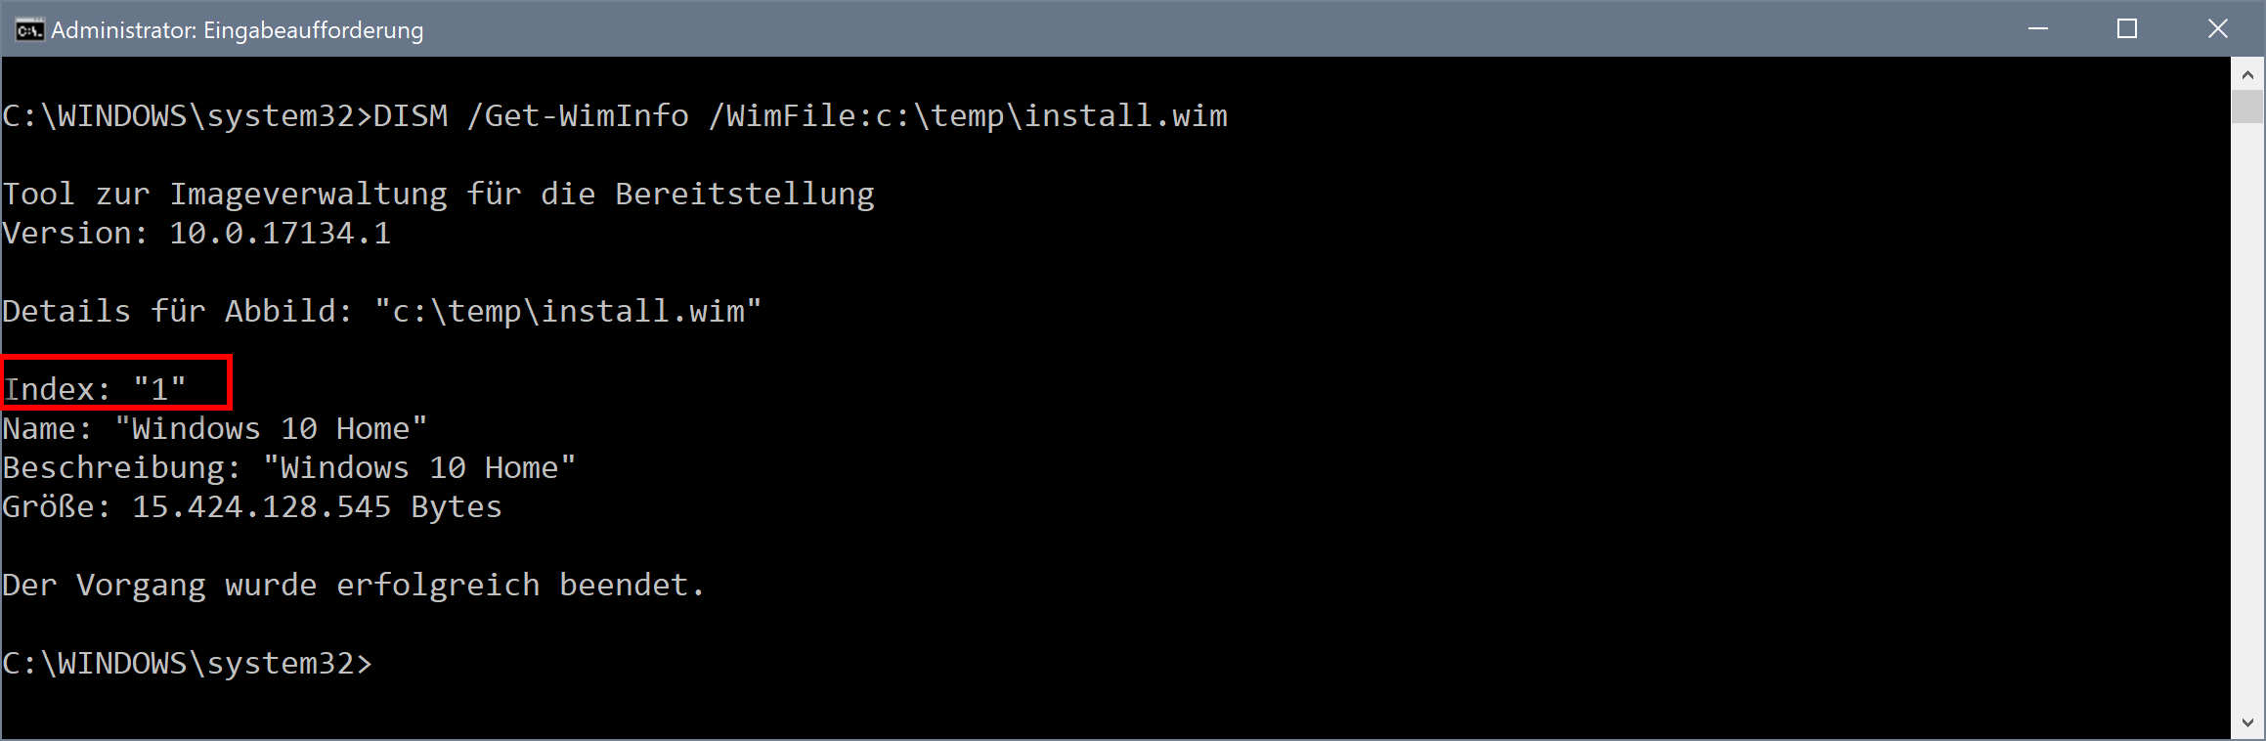The height and width of the screenshot is (741, 2266).
Task: Click the Name "Windows 10 Home" line
Action: point(214,429)
